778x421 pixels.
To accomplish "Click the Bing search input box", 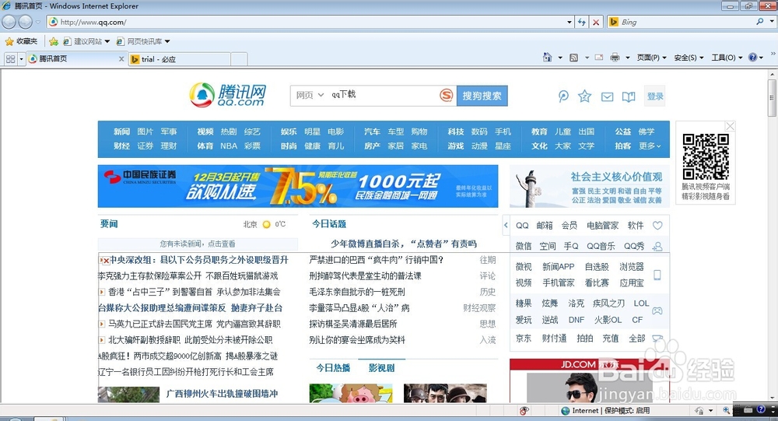I will point(686,22).
